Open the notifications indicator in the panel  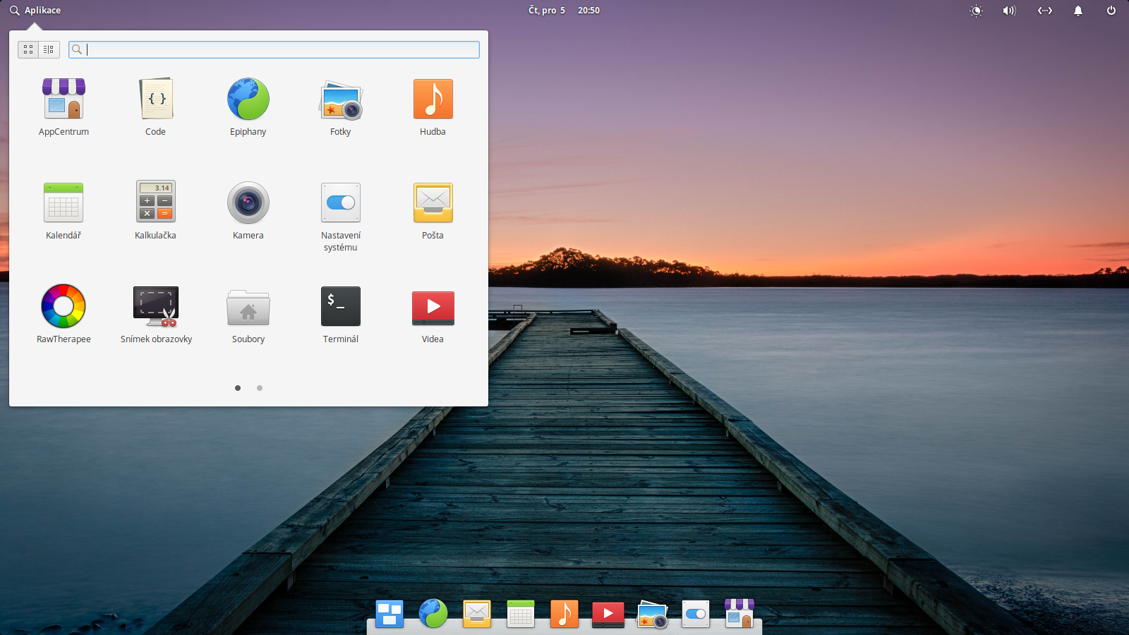coord(1078,10)
